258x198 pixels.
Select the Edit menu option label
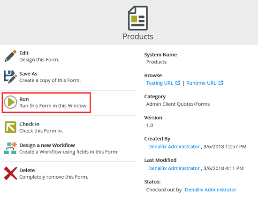[24, 53]
